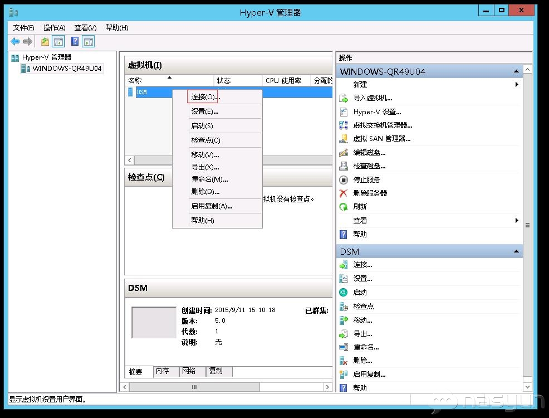
Task: Collapse the WINDOWS-QR49U04 actions section
Action: (516, 71)
